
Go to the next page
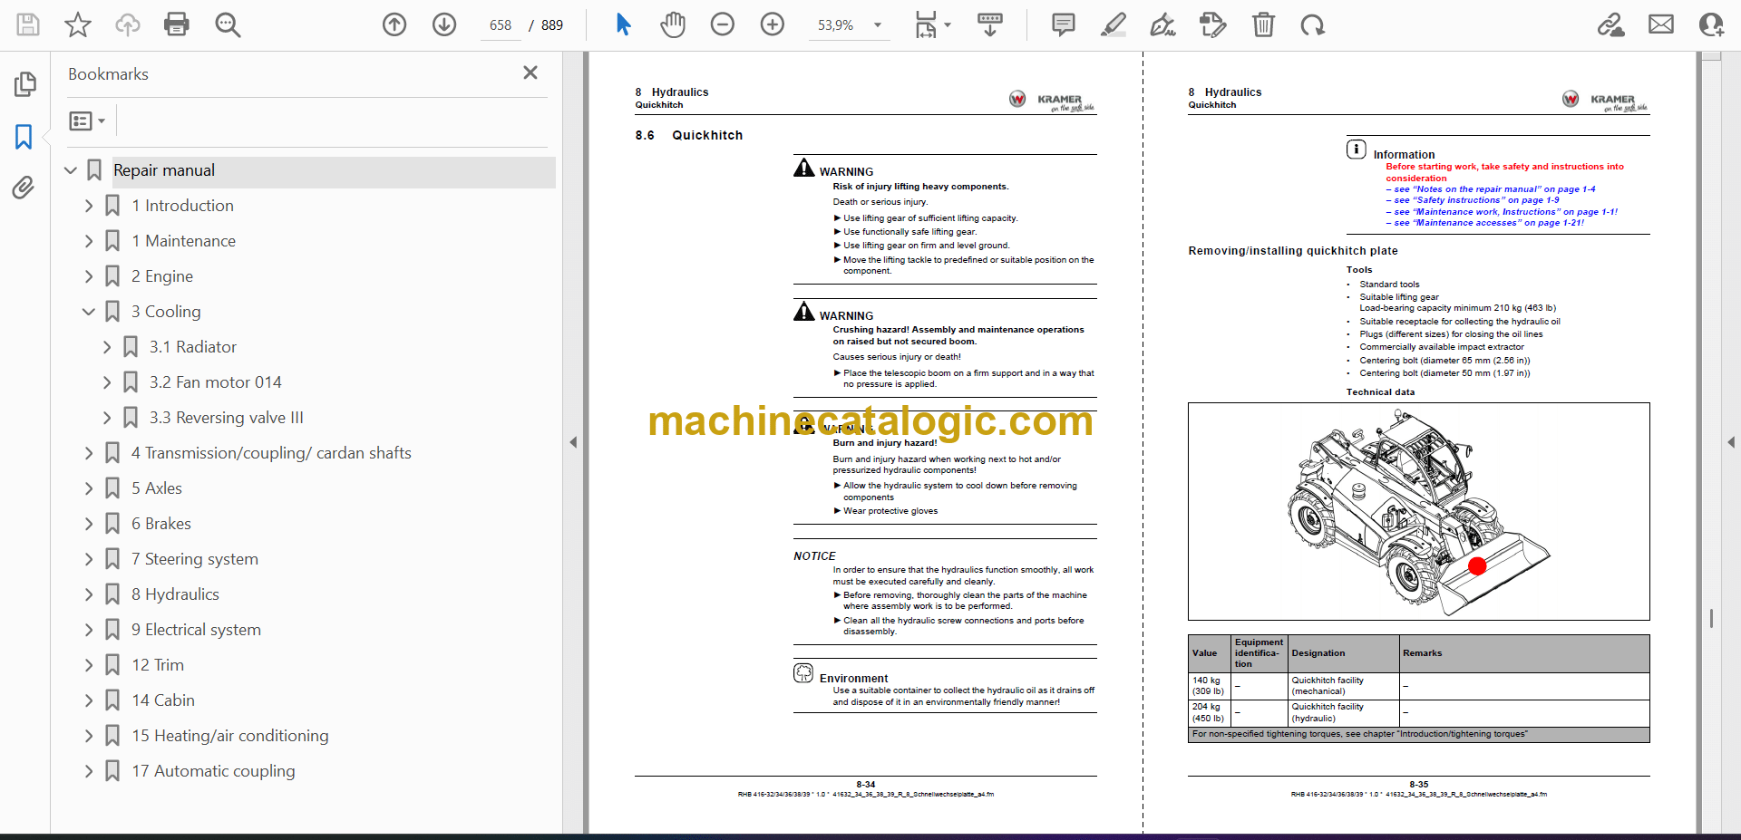click(444, 24)
